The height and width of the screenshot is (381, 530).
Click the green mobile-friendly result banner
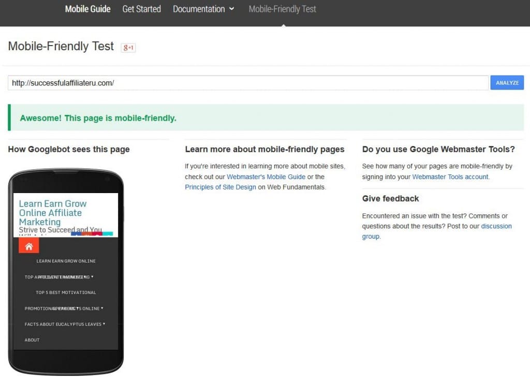[266, 118]
